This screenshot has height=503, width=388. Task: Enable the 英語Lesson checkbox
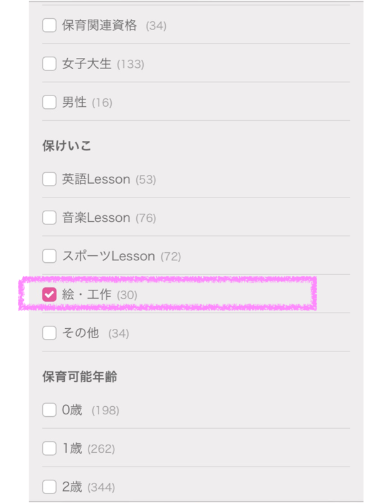point(49,179)
